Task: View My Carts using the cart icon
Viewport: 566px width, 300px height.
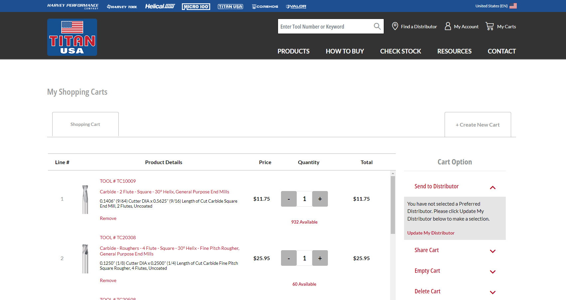Action: [489, 26]
